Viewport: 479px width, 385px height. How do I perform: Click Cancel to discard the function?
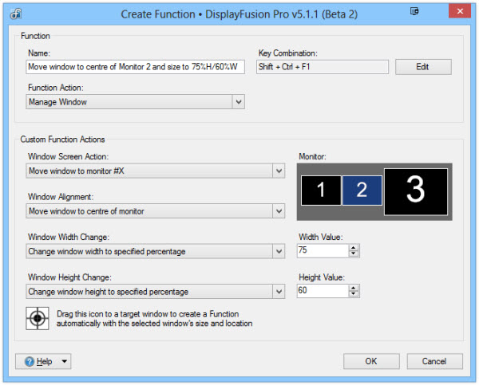click(x=435, y=362)
